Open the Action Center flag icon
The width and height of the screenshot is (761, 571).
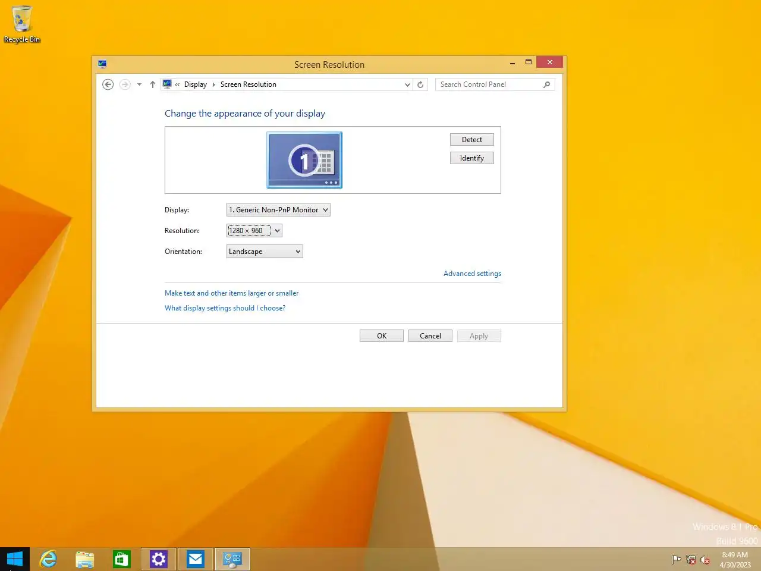(x=676, y=560)
